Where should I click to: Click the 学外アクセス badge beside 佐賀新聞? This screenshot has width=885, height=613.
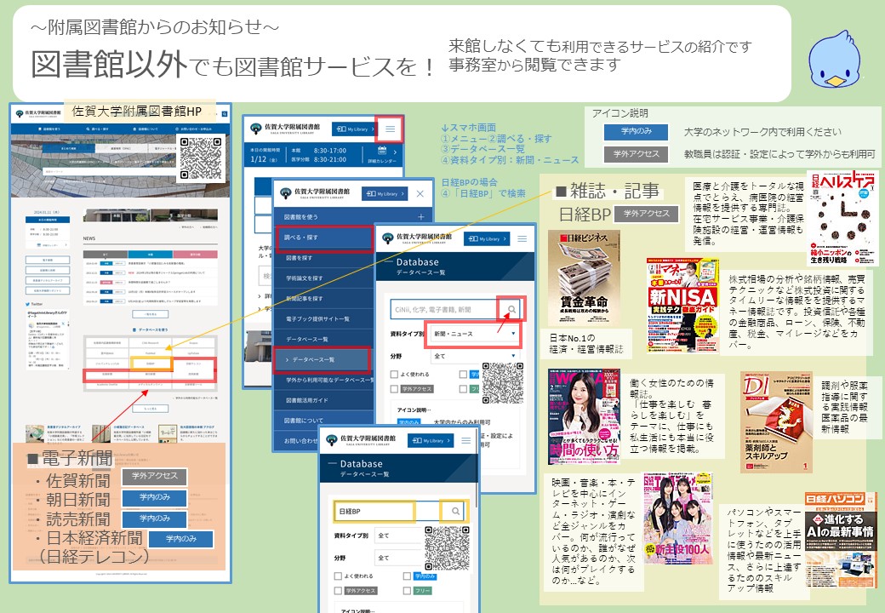(x=155, y=477)
